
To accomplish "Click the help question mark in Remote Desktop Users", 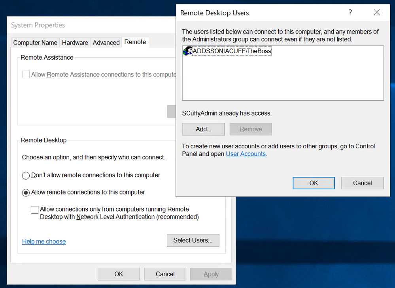I will click(350, 12).
